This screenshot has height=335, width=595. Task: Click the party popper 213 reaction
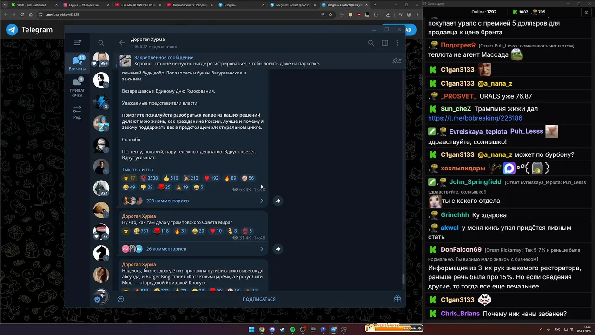point(191,178)
